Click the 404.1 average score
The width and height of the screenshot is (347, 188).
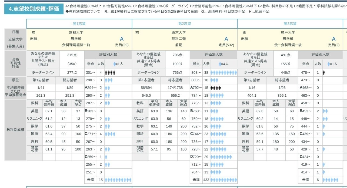[x=252, y=96]
